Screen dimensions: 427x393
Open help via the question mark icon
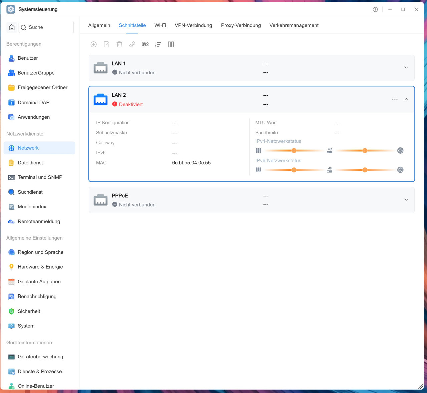375,9
